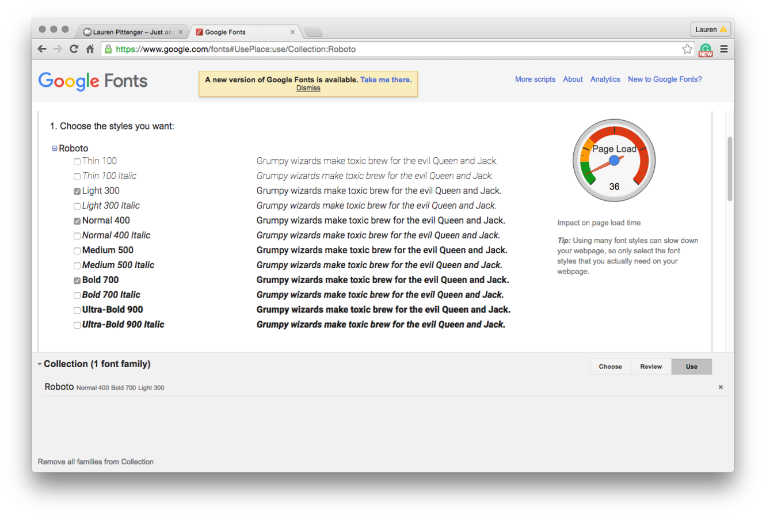The height and width of the screenshot is (518, 766).
Task: Switch to the Lauren Pittenger tab
Action: pos(132,32)
